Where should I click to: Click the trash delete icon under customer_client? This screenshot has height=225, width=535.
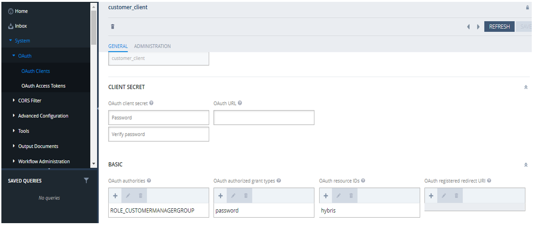click(112, 27)
